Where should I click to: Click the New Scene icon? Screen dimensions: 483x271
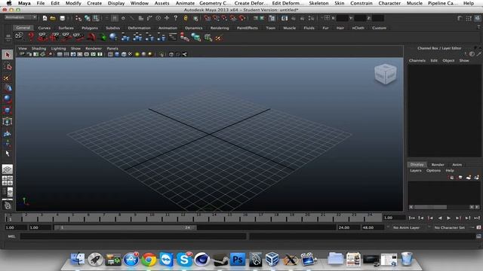coord(45,18)
